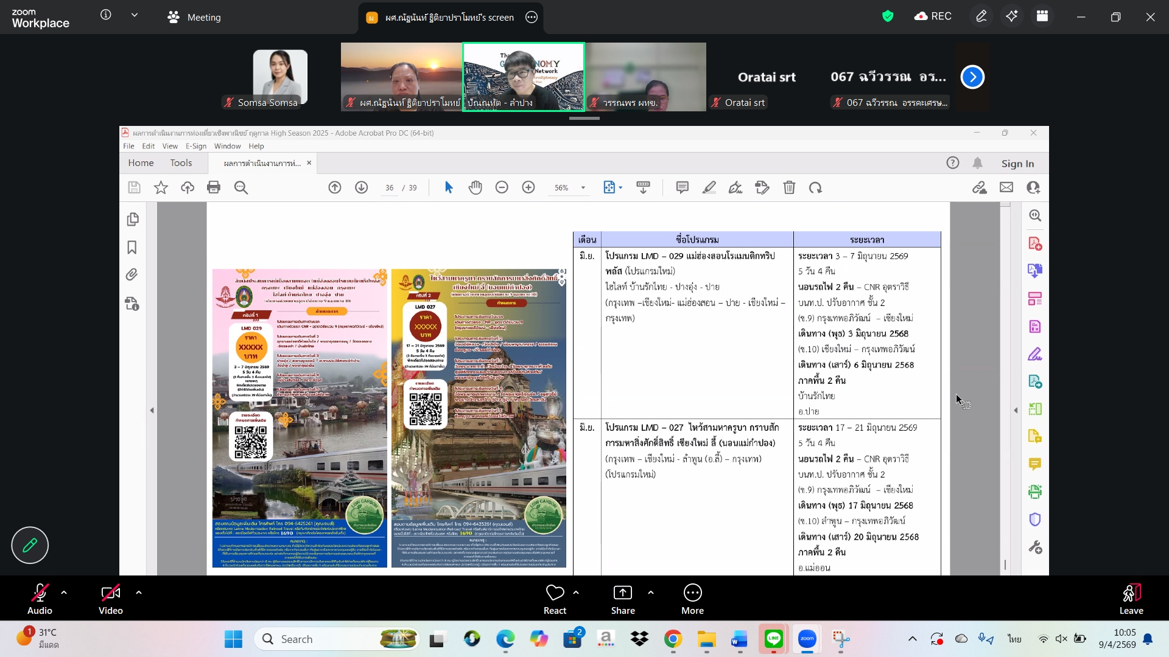Expand video options caret
Image resolution: width=1169 pixels, height=657 pixels.
(x=139, y=592)
